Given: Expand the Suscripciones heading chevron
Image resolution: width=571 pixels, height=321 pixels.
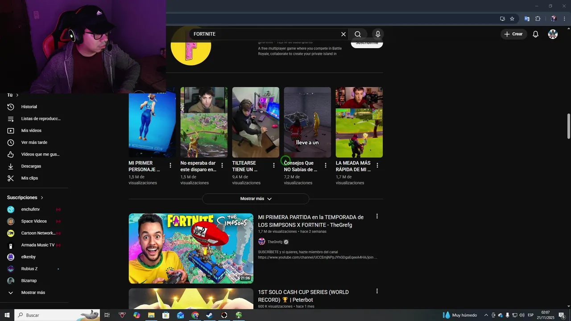Looking at the screenshot, I should point(42,198).
